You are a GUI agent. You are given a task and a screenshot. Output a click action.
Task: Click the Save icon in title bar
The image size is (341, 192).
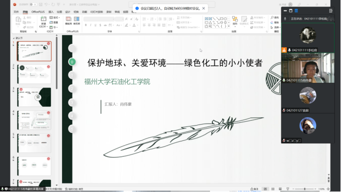pyautogui.click(x=41, y=4)
